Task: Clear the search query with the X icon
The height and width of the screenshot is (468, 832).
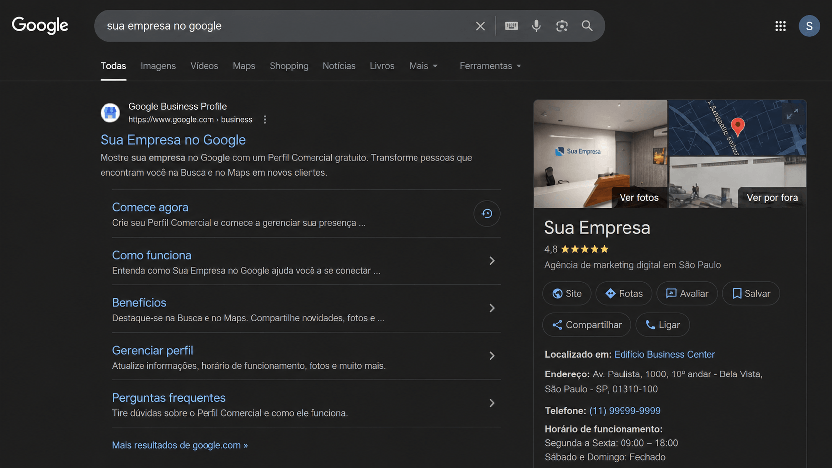Action: click(x=480, y=26)
